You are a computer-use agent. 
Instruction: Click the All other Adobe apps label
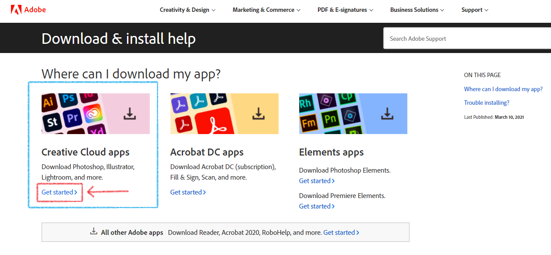coord(132,232)
